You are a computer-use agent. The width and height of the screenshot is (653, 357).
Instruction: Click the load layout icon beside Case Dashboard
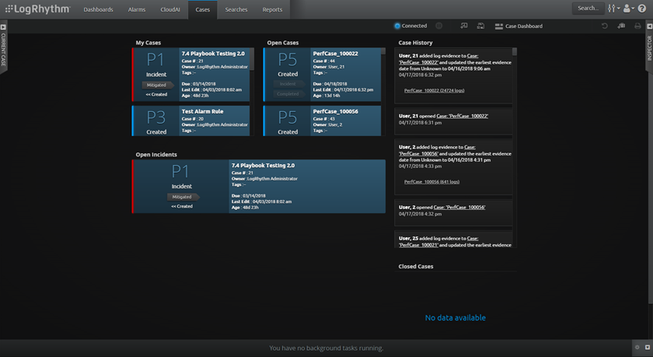tap(464, 26)
